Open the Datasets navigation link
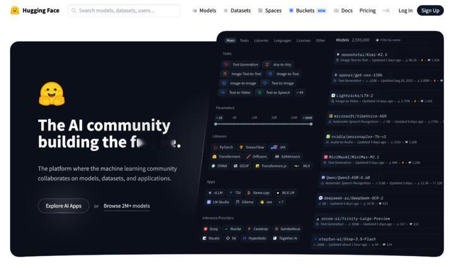454x268 pixels. coord(237,11)
